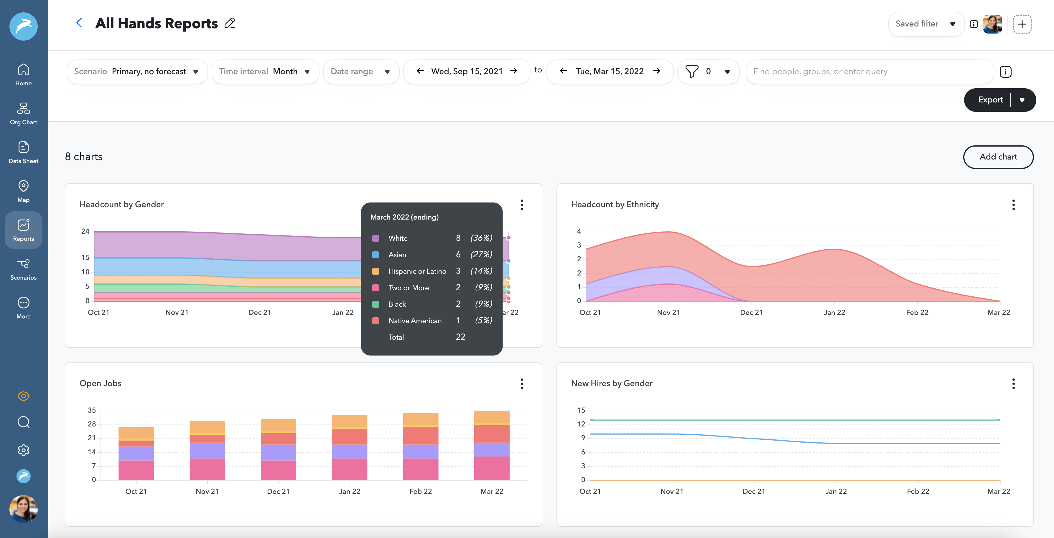Image resolution: width=1054 pixels, height=538 pixels.
Task: Open the Saved filter dropdown
Action: (x=925, y=24)
